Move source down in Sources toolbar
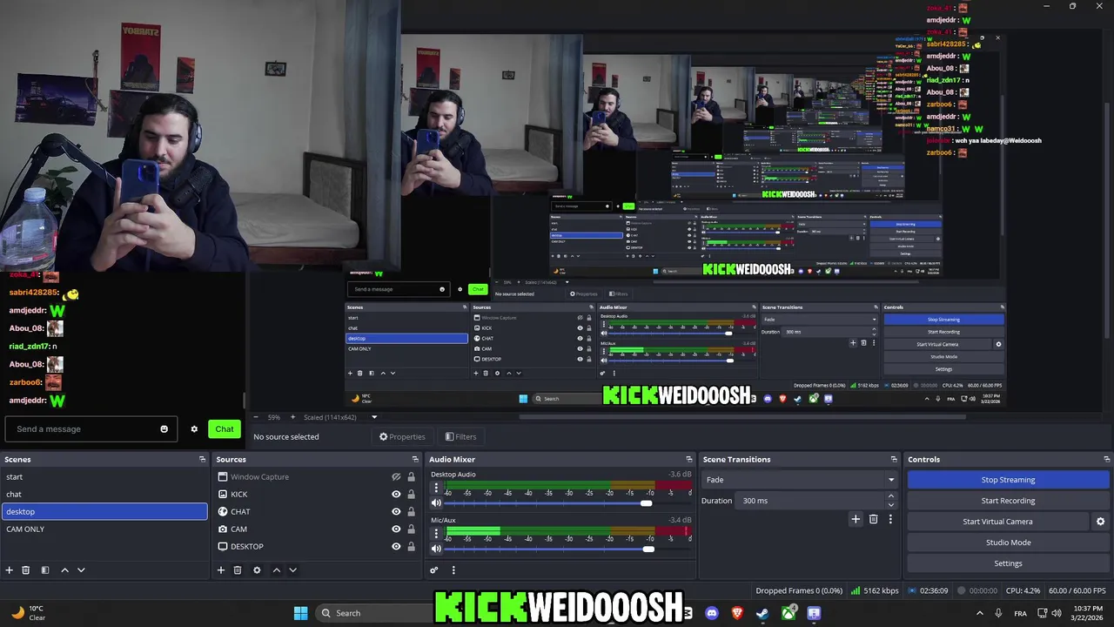Image resolution: width=1114 pixels, height=627 pixels. (292, 570)
